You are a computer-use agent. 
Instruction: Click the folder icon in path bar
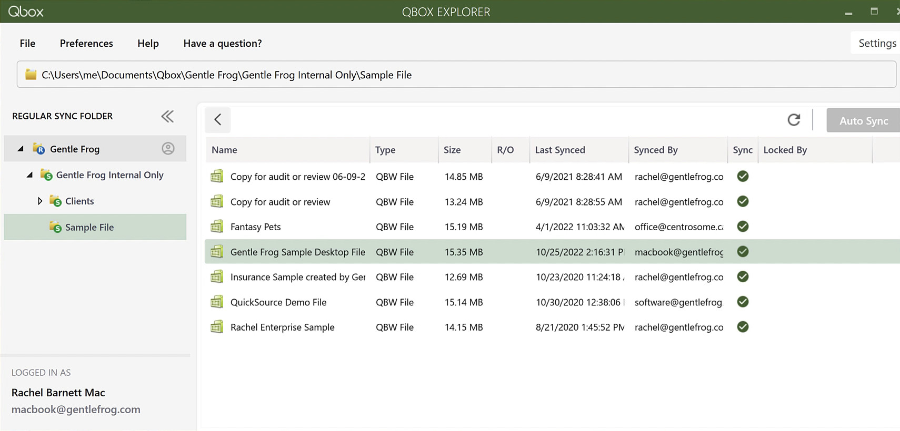31,75
